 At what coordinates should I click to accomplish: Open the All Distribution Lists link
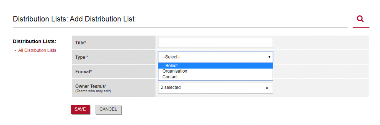37,50
